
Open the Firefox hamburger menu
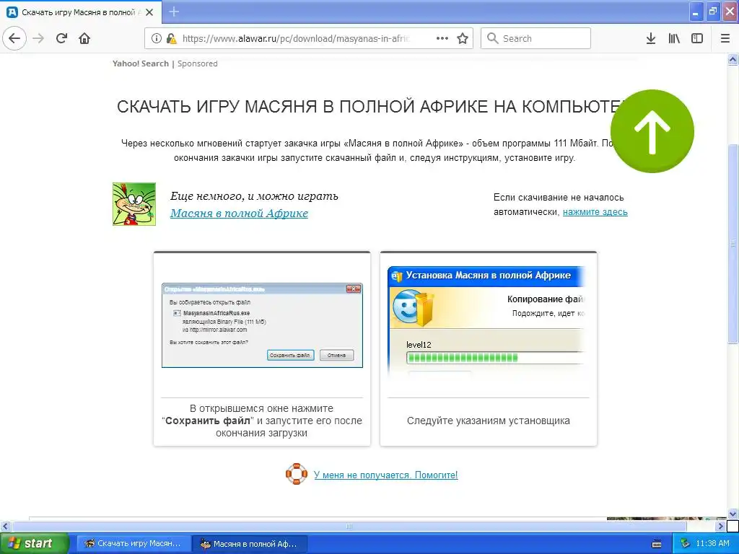point(725,38)
